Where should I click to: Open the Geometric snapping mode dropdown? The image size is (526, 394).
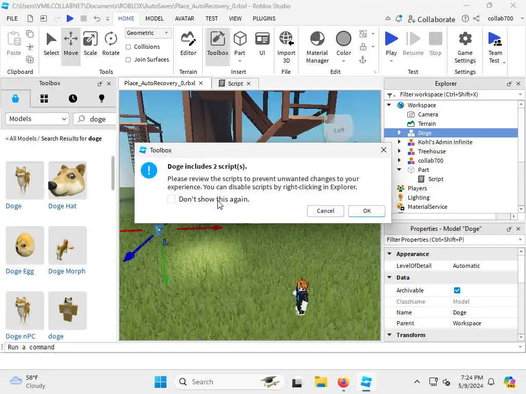(x=147, y=33)
